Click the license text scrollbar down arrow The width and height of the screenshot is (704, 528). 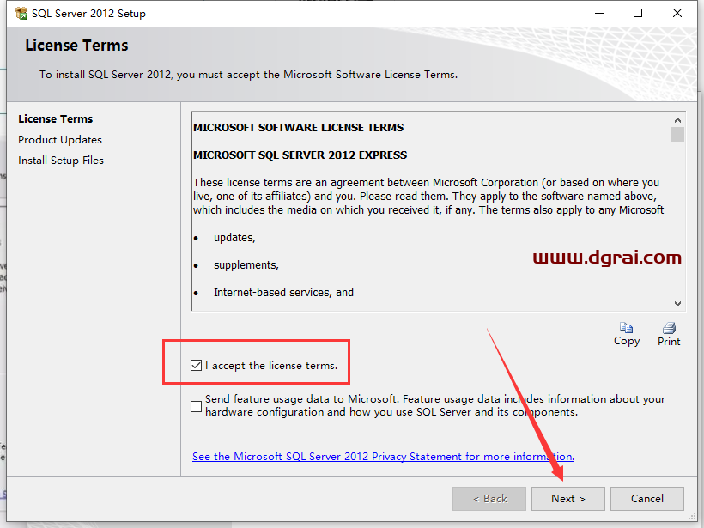677,304
